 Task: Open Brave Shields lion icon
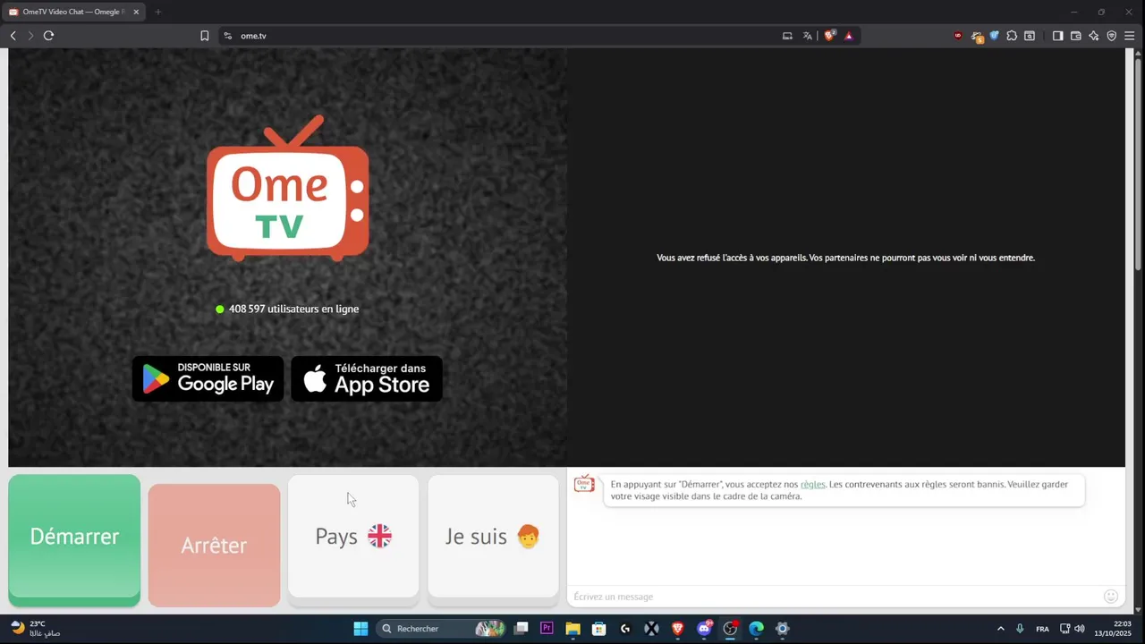(x=830, y=36)
